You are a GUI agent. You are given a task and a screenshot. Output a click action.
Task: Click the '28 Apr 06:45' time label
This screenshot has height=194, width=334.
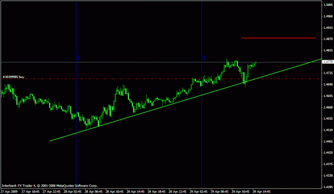tap(94, 192)
